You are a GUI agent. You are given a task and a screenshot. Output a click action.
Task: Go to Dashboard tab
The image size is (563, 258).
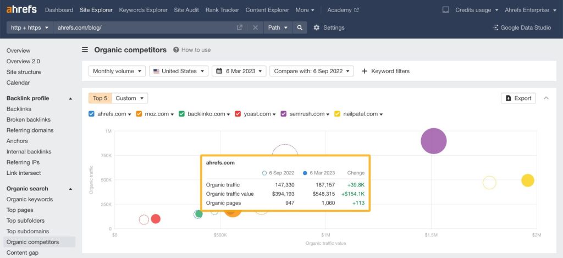(x=59, y=10)
